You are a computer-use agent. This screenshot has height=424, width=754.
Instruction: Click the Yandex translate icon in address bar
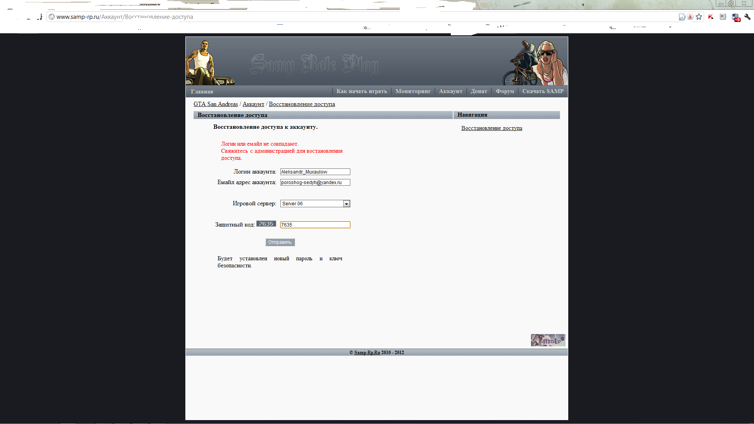coord(690,17)
